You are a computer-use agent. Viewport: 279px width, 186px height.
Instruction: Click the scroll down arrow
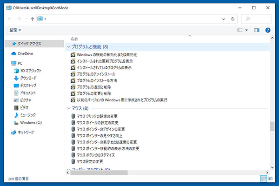pos(272,167)
